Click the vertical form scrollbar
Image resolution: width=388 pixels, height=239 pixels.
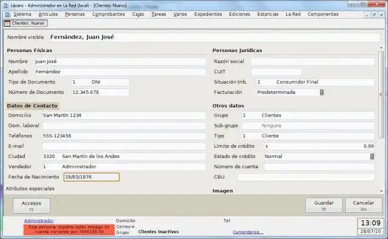(381, 94)
